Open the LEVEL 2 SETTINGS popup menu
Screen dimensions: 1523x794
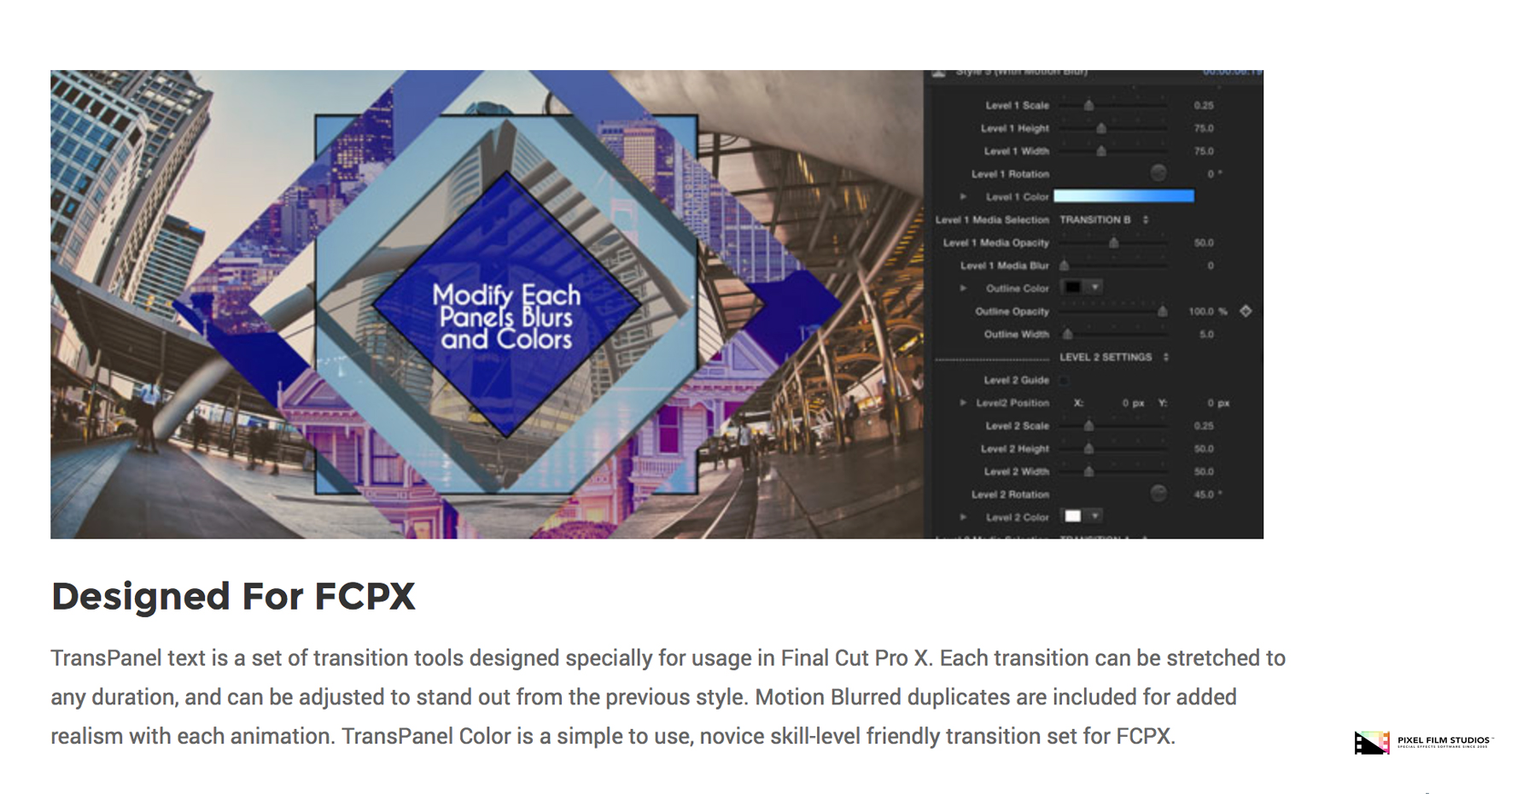1114,357
